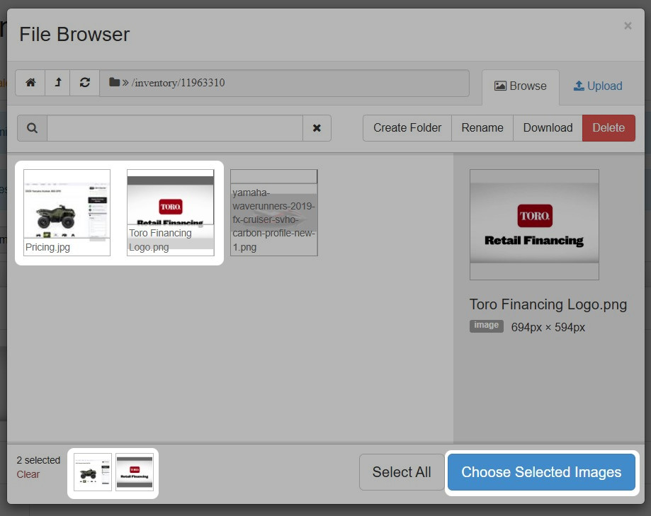
Task: Close the File Browser dialog
Action: click(628, 26)
